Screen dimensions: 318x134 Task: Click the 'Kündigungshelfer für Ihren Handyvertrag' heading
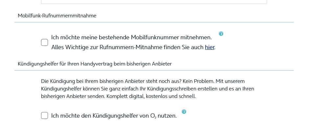(95, 64)
